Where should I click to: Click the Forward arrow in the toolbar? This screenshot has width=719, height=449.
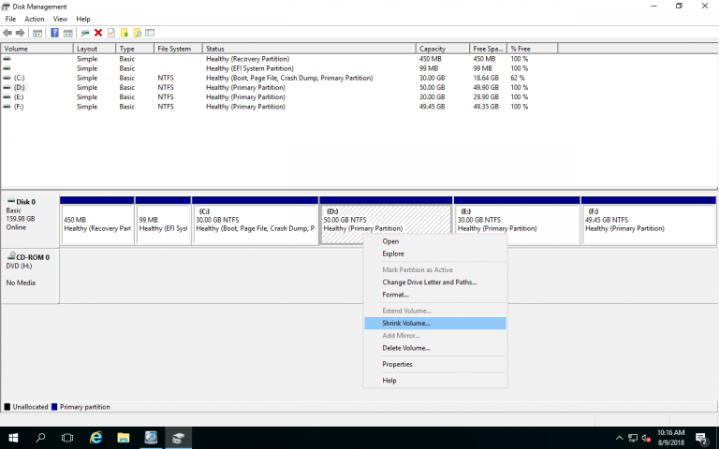click(x=20, y=33)
